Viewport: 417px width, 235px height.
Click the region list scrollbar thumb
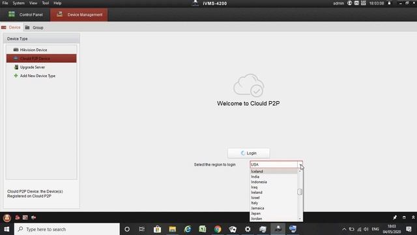click(300, 192)
